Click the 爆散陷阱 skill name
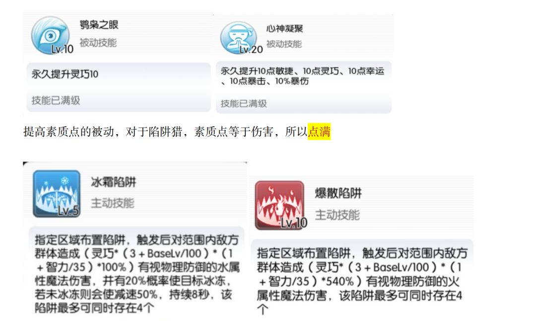 click(338, 193)
